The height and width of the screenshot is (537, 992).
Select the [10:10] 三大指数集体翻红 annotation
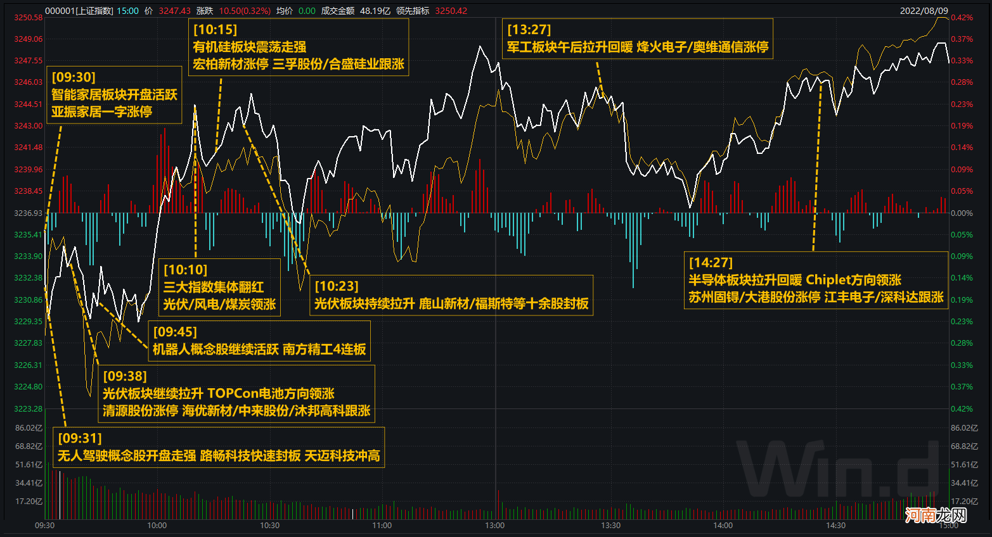pos(219,287)
